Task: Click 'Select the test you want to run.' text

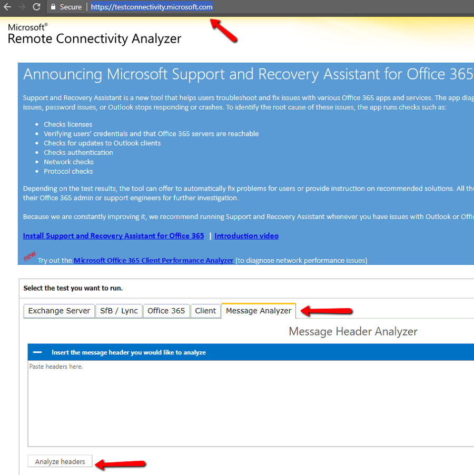Action: pyautogui.click(x=73, y=288)
